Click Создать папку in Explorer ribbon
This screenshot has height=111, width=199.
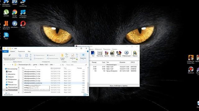[62, 57]
